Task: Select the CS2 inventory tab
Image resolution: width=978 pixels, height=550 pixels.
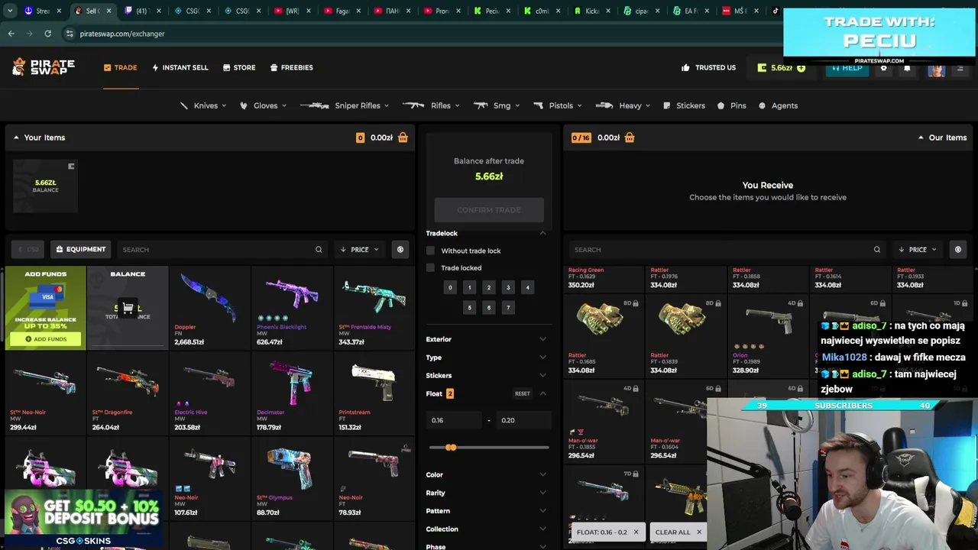Action: pyautogui.click(x=28, y=250)
